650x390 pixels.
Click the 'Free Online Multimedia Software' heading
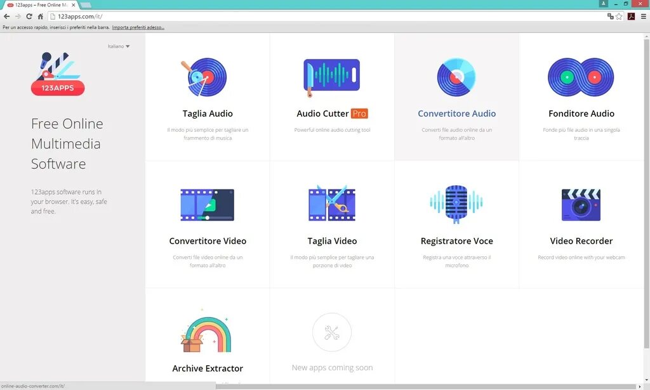coord(67,144)
